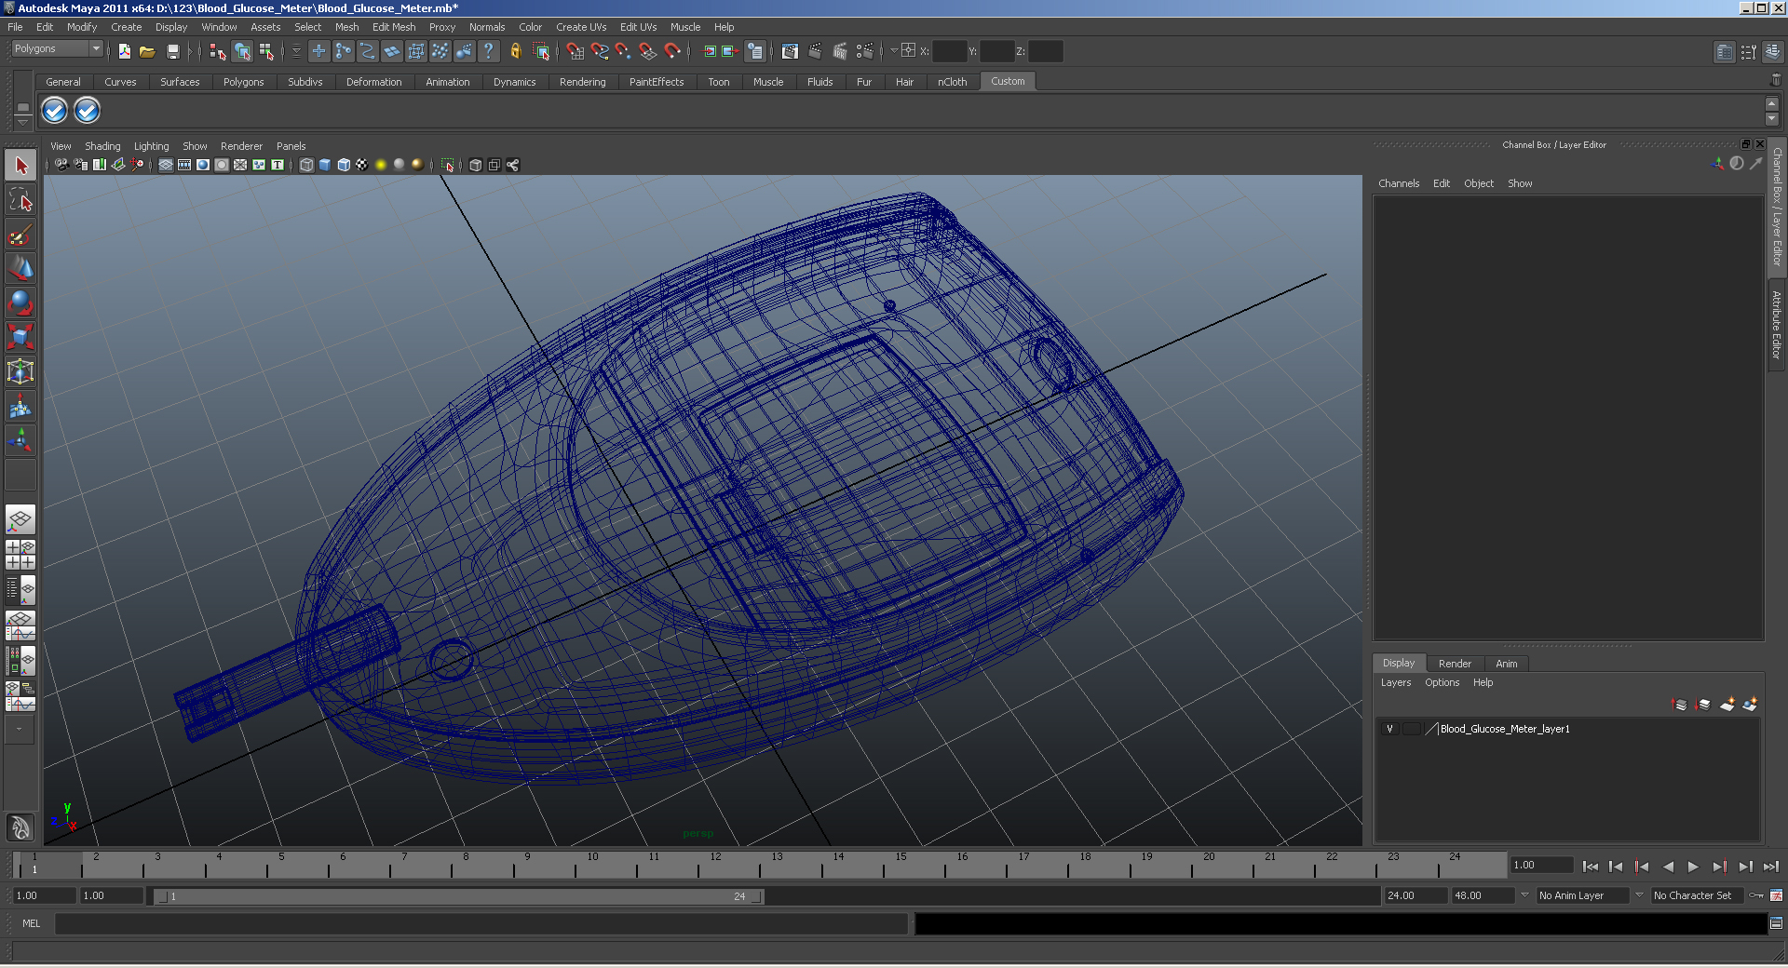This screenshot has width=1788, height=968.
Task: Open the Edit Mesh menu
Action: coord(394,27)
